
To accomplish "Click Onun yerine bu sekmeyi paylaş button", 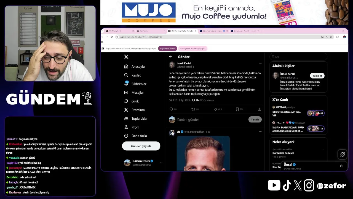I will pos(193,48).
